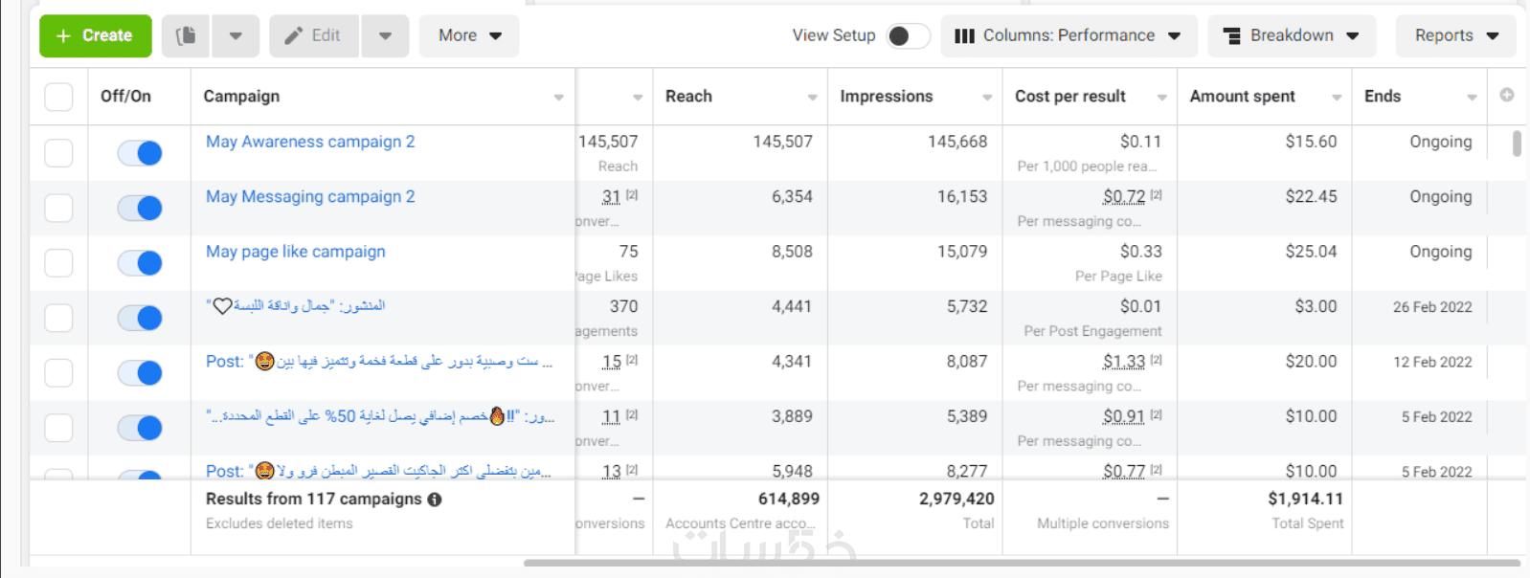Turn off May Awareness campaign 2

click(140, 153)
